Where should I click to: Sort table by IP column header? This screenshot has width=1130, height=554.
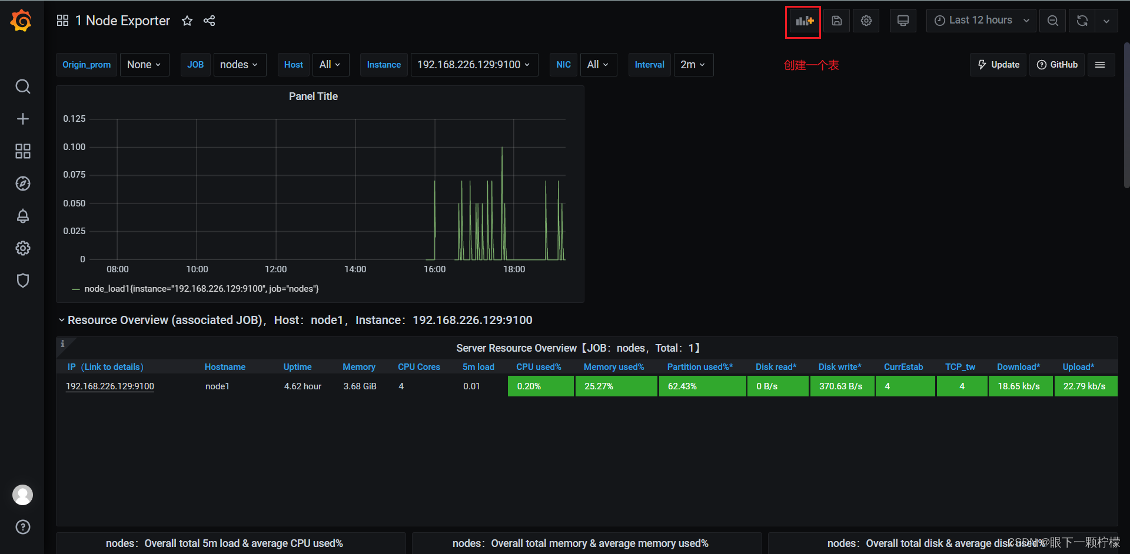pyautogui.click(x=105, y=367)
